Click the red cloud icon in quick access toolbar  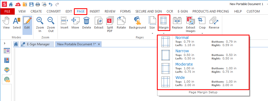coord(18,4)
